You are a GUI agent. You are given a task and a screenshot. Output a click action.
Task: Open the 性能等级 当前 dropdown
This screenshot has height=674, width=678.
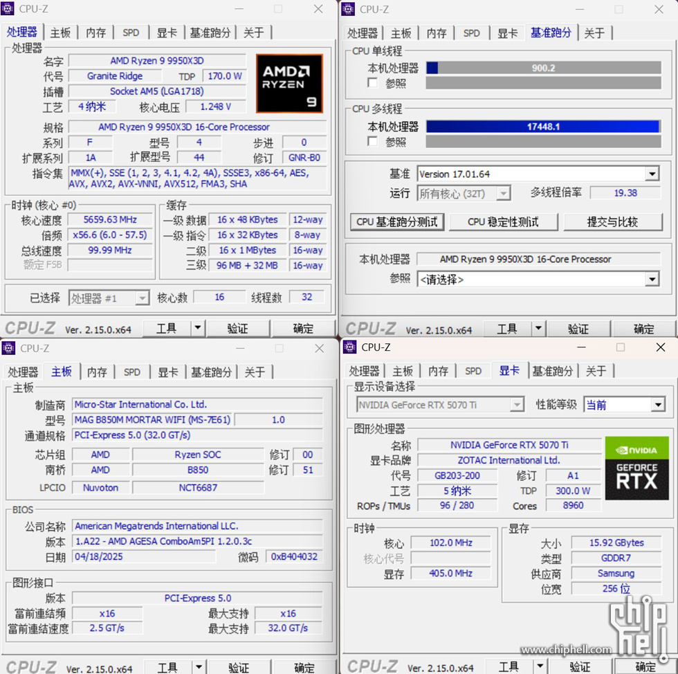point(658,405)
